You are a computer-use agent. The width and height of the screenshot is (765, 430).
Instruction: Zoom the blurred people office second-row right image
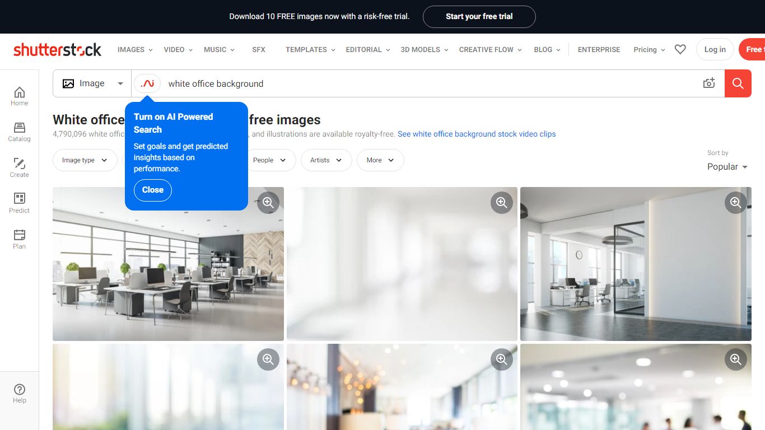click(x=736, y=359)
